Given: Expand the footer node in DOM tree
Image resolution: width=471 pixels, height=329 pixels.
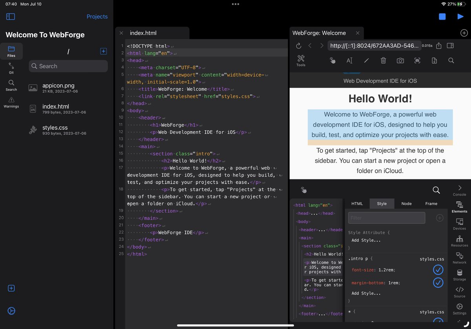Looking at the screenshot, I should (321, 314).
